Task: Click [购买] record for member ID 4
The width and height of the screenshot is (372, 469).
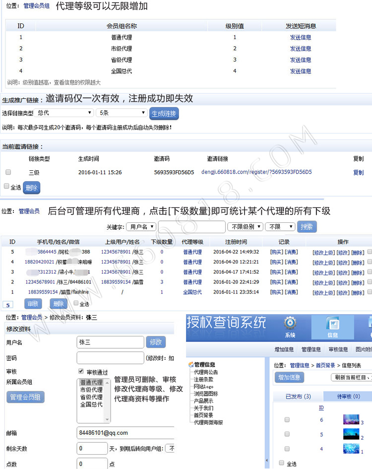Action: [x=276, y=262]
